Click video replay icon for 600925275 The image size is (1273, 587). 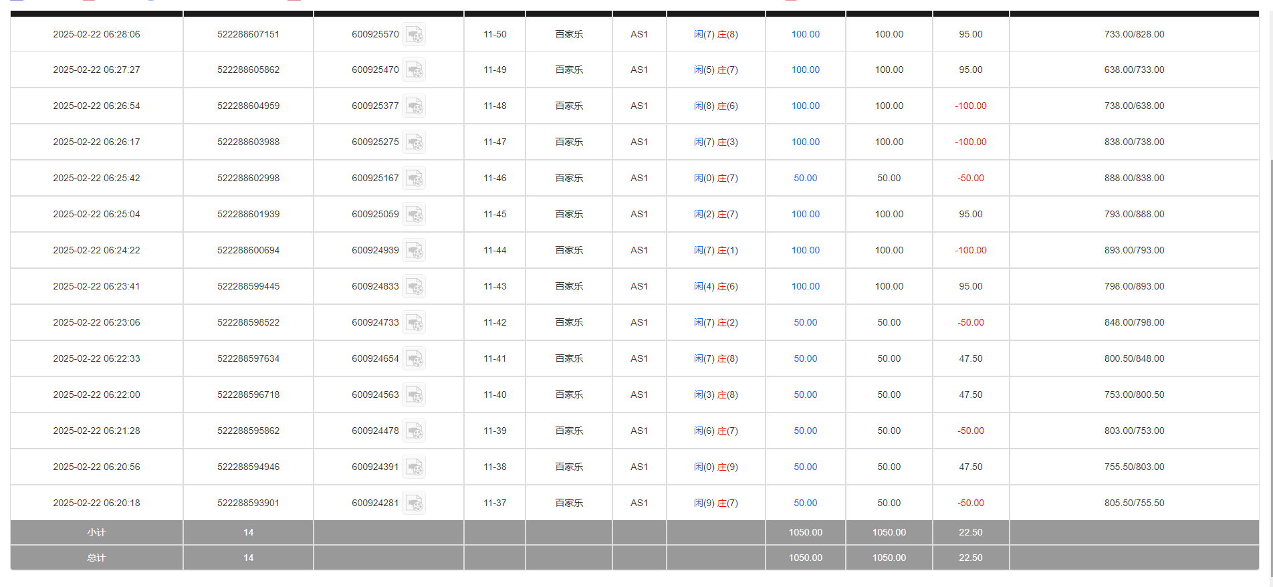(415, 142)
